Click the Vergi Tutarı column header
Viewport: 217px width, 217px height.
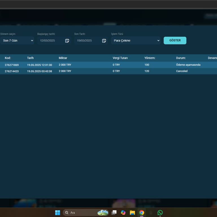(120, 58)
